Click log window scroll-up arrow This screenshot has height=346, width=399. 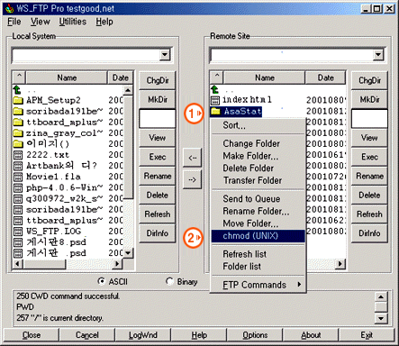pos(381,296)
